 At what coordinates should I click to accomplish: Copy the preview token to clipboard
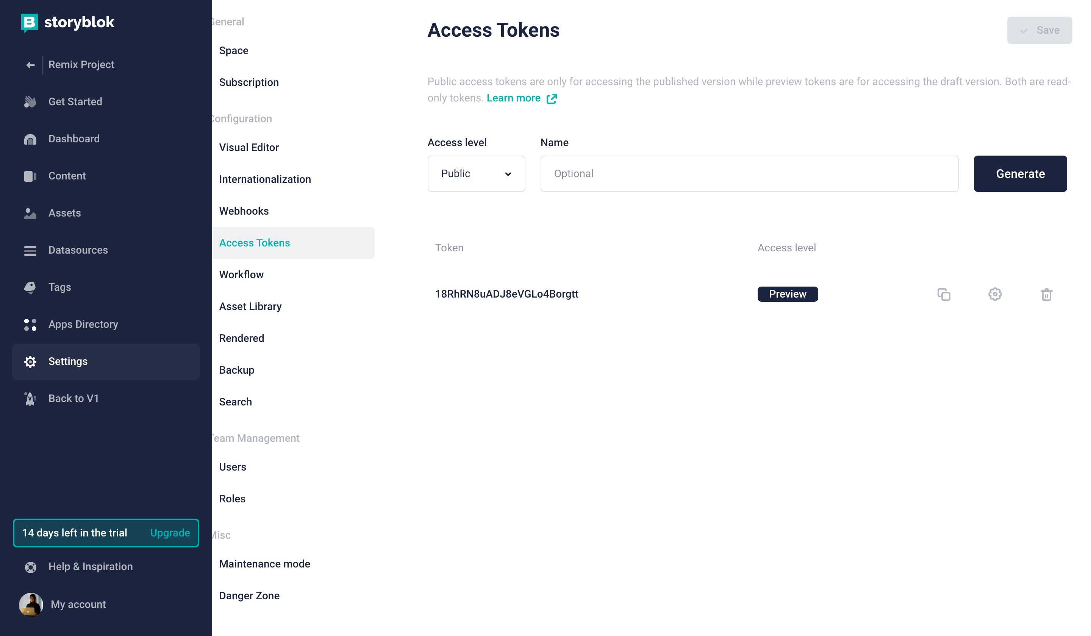(x=943, y=294)
